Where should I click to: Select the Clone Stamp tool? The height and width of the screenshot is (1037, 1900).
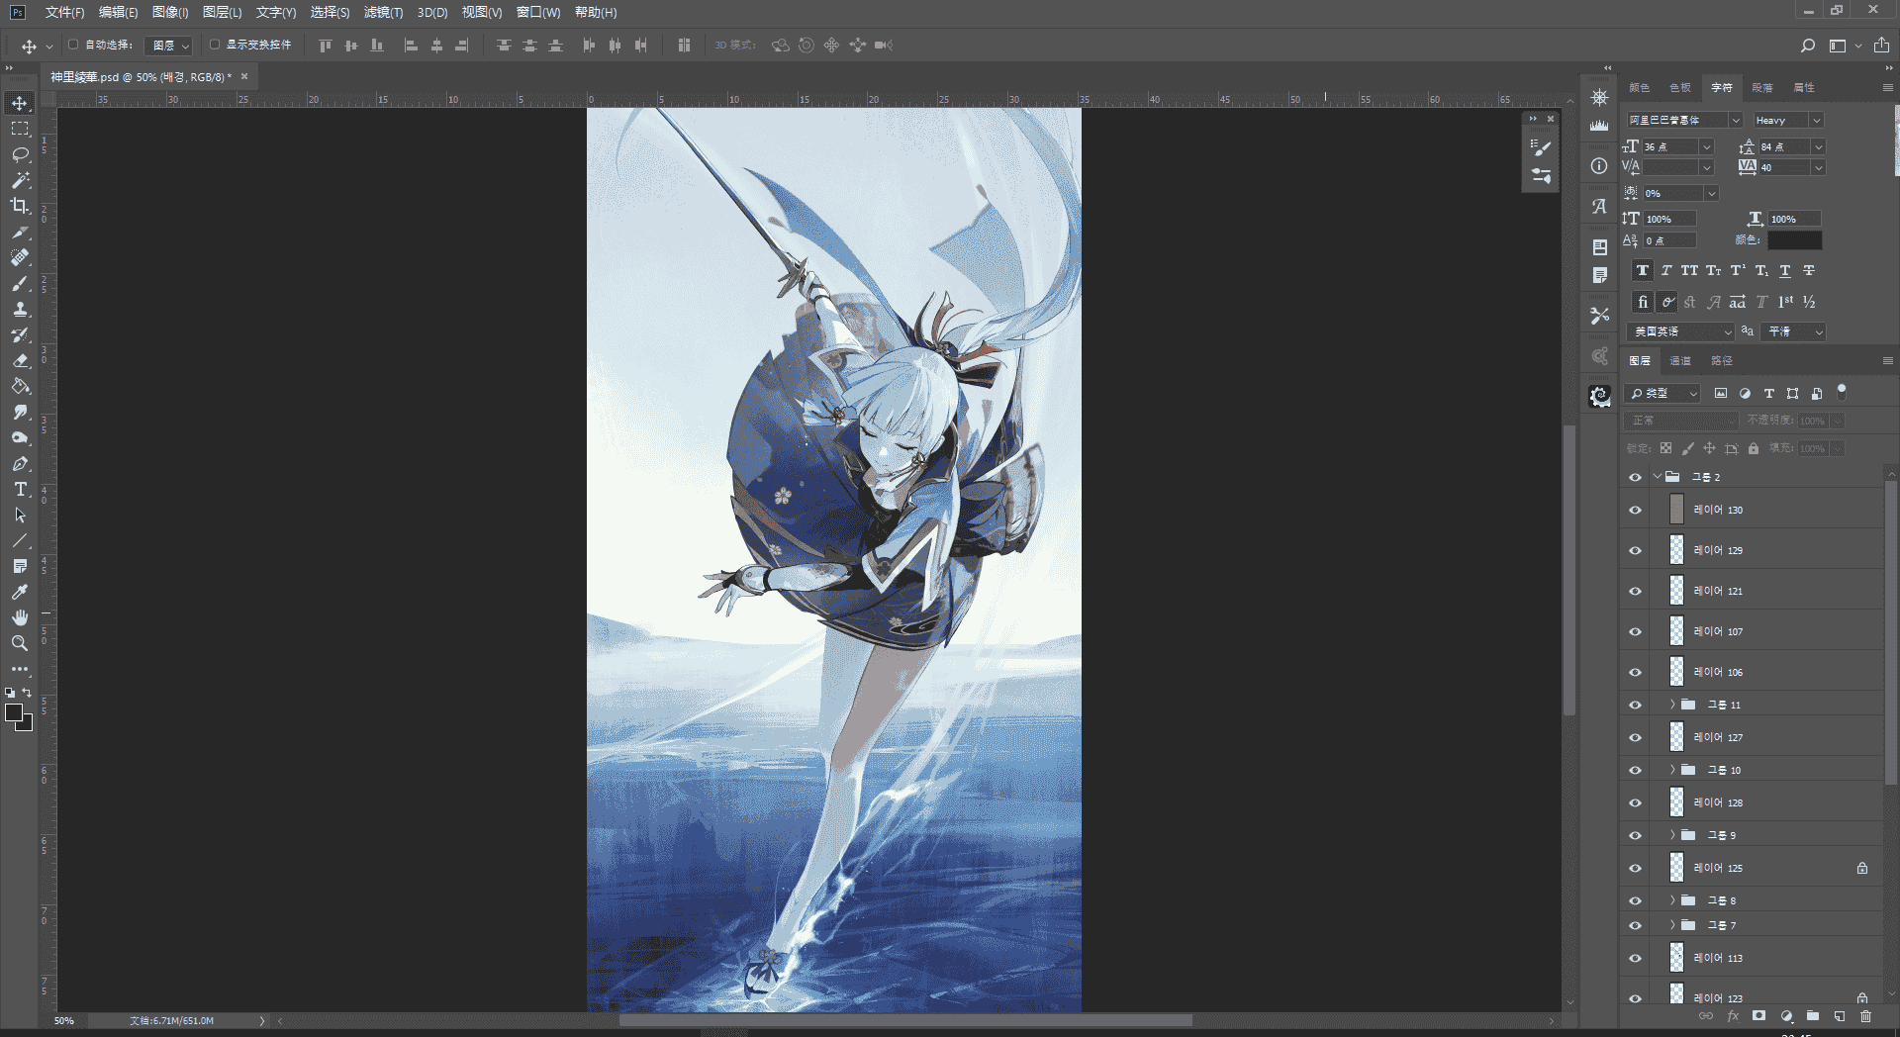[20, 309]
